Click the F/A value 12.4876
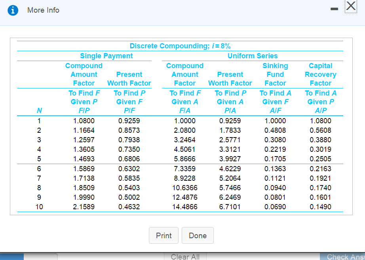The width and height of the screenshot is (365, 260). pyautogui.click(x=185, y=197)
